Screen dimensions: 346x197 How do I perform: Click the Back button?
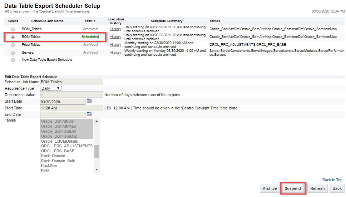coord(337,188)
